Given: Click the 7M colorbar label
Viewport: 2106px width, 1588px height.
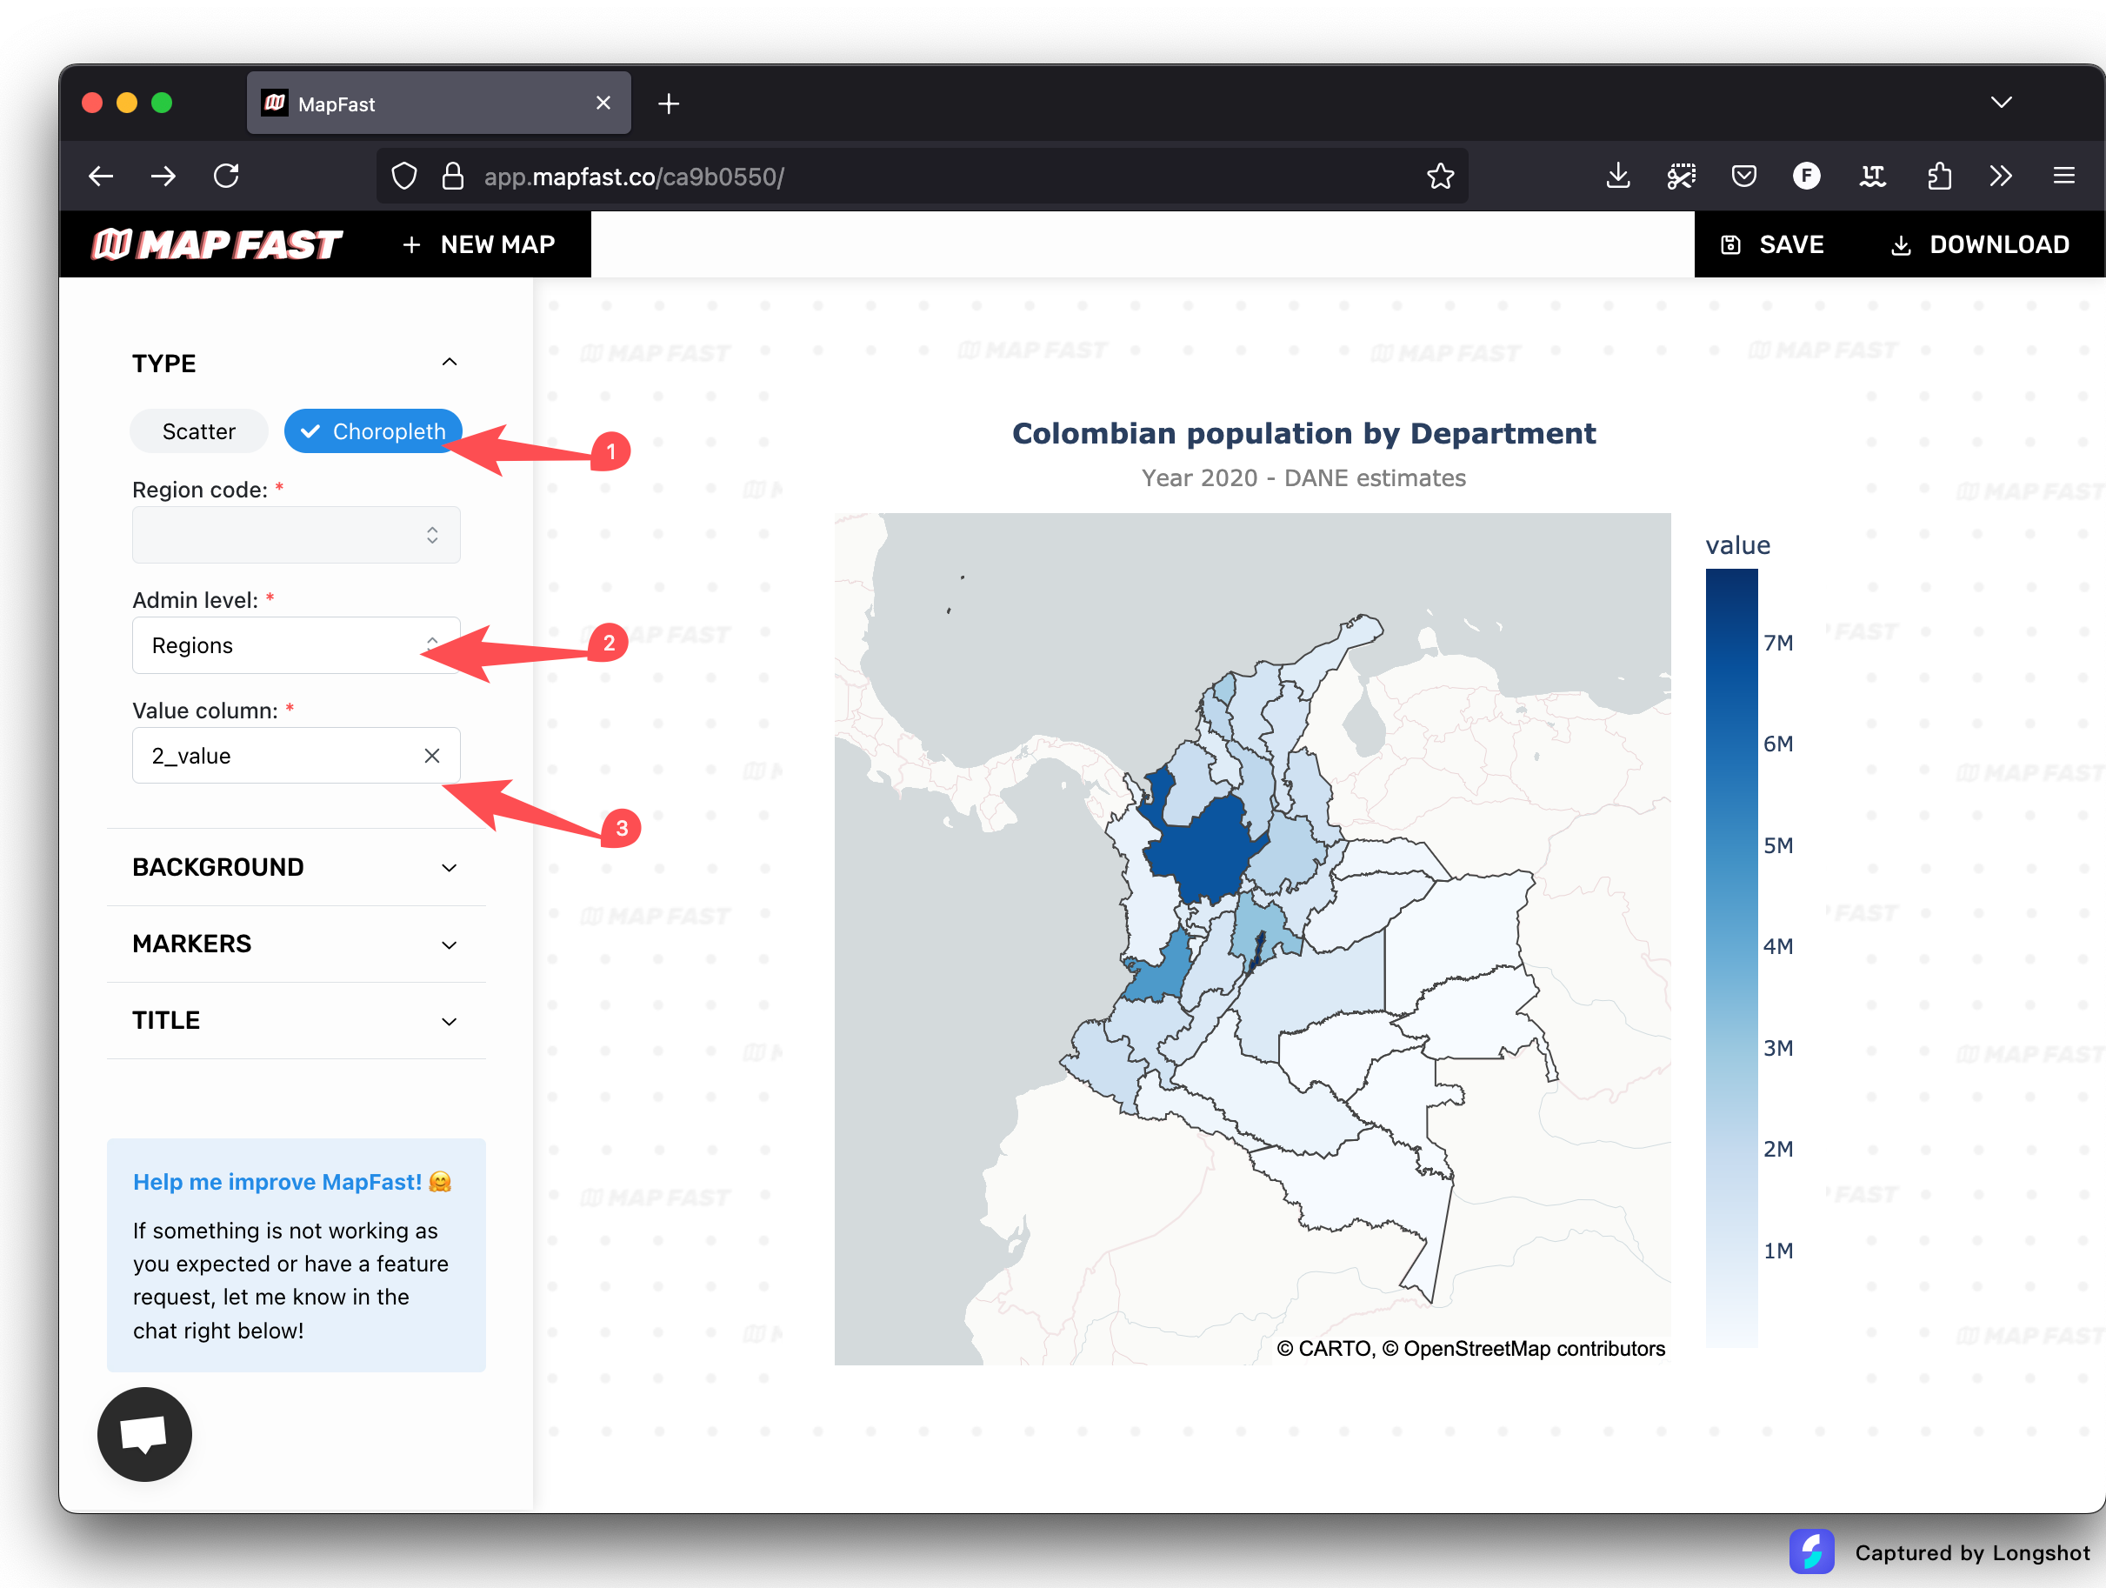Looking at the screenshot, I should (1777, 644).
